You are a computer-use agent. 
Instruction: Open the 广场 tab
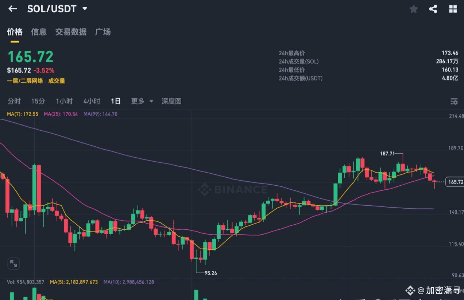[x=103, y=32]
